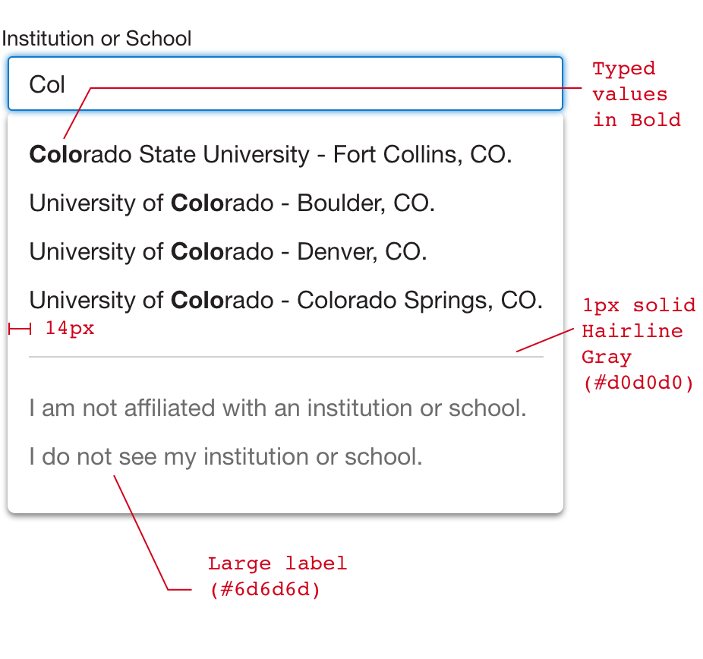Click the "Institution or School" field label
Image resolution: width=703 pixels, height=659 pixels.
click(96, 39)
